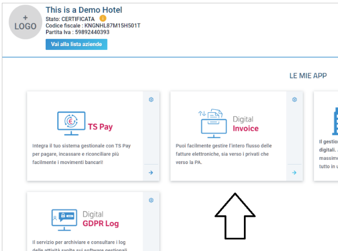Click the add LOGO placeholder circle

pyautogui.click(x=25, y=22)
